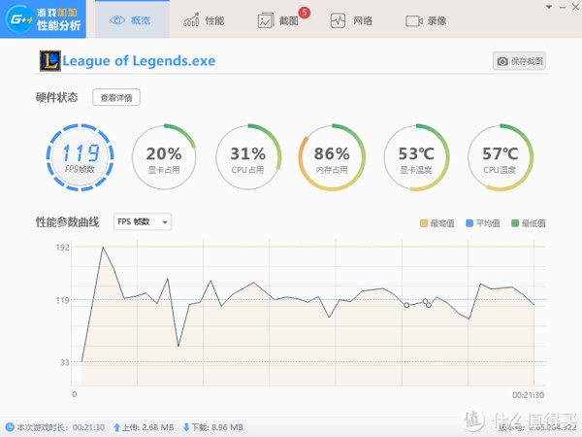
Task: Click the 119 FPS帧数 gauge
Action: click(x=80, y=157)
